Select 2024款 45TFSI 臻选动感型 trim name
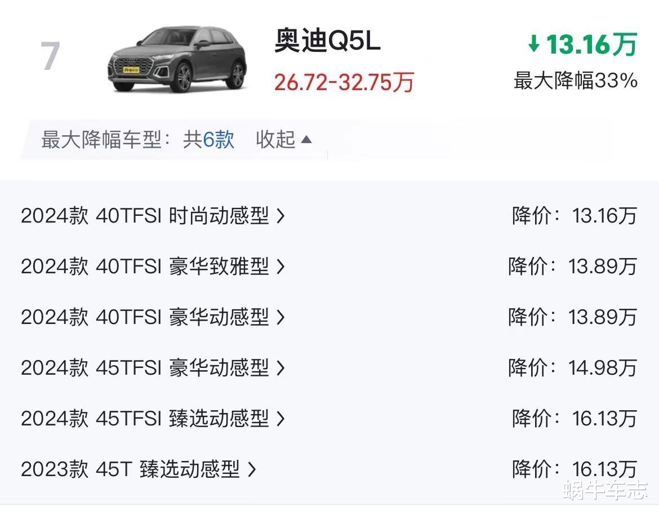Viewport: 659px width, 515px height. [145, 419]
